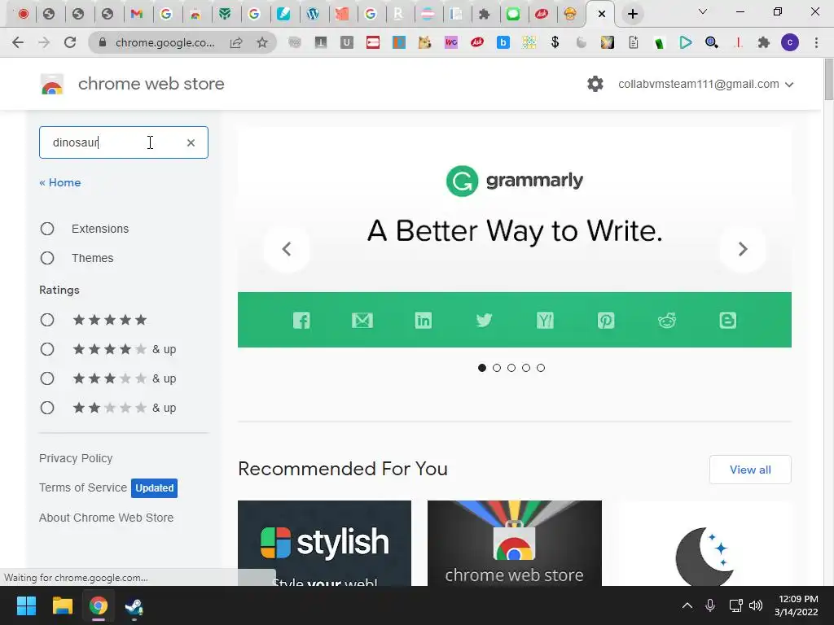Open File Explorer from the taskbar
This screenshot has width=834, height=625.
[x=62, y=605]
